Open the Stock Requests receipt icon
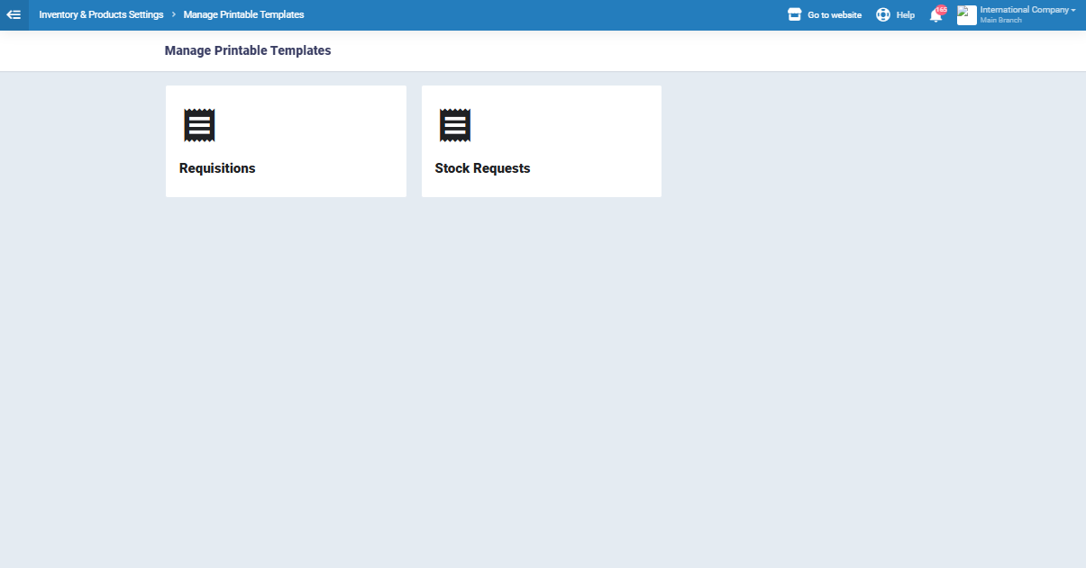 455,125
